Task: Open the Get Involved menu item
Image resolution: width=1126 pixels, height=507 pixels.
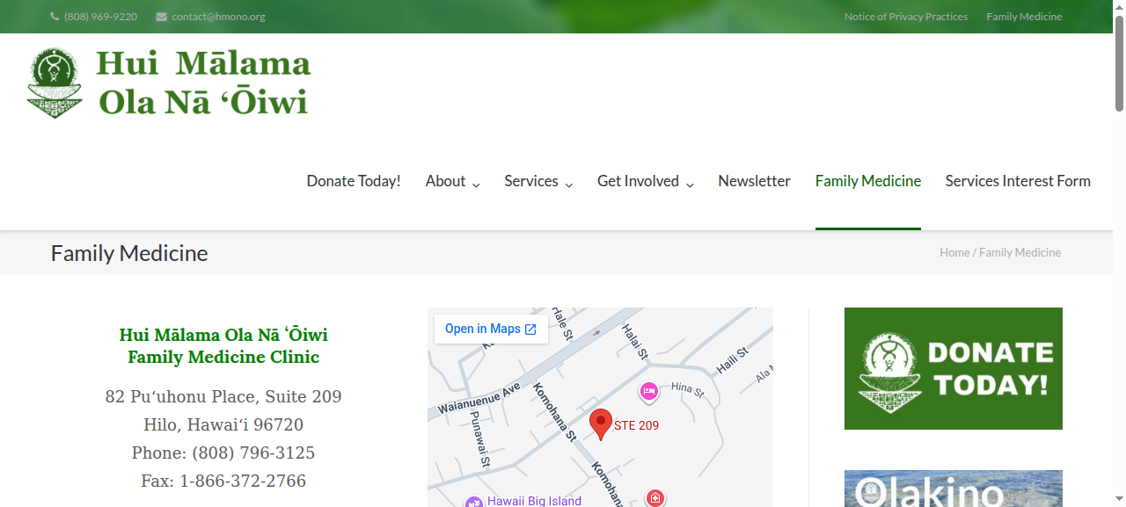Action: pyautogui.click(x=638, y=181)
